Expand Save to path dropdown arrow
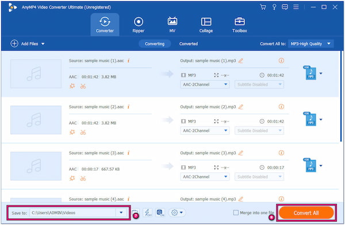Image resolution: width=345 pixels, height=225 pixels. [x=121, y=213]
